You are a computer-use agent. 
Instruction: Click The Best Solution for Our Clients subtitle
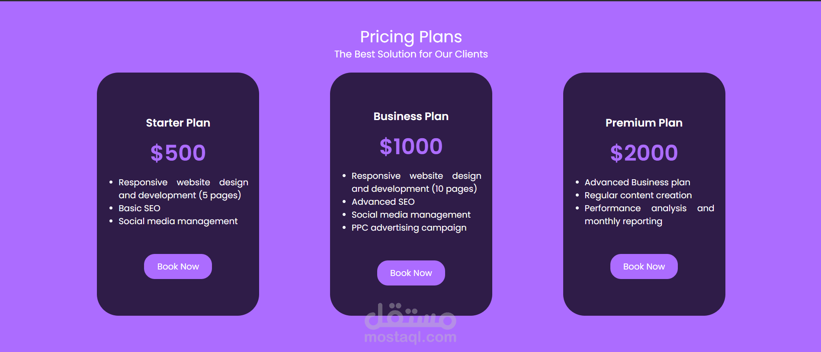click(x=411, y=54)
